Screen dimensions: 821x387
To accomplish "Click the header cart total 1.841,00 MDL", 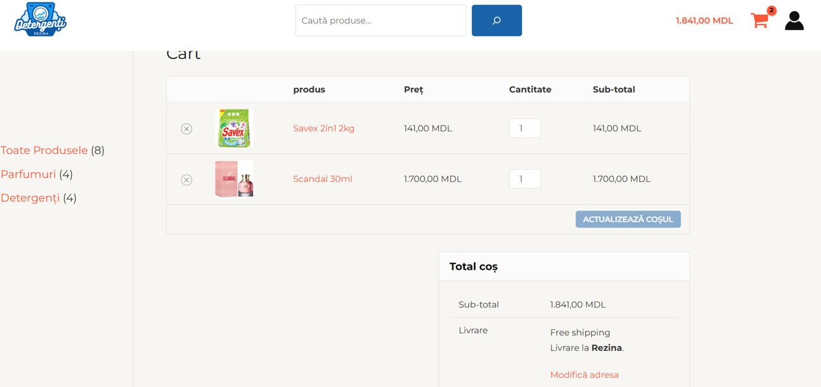I will point(704,21).
